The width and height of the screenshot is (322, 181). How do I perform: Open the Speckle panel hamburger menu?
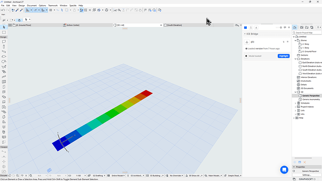289,28
